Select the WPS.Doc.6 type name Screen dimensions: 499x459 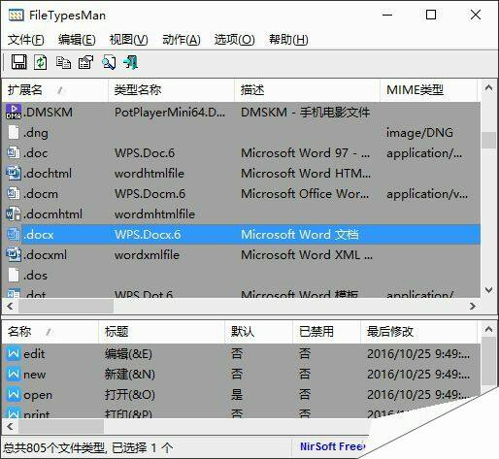coord(145,152)
